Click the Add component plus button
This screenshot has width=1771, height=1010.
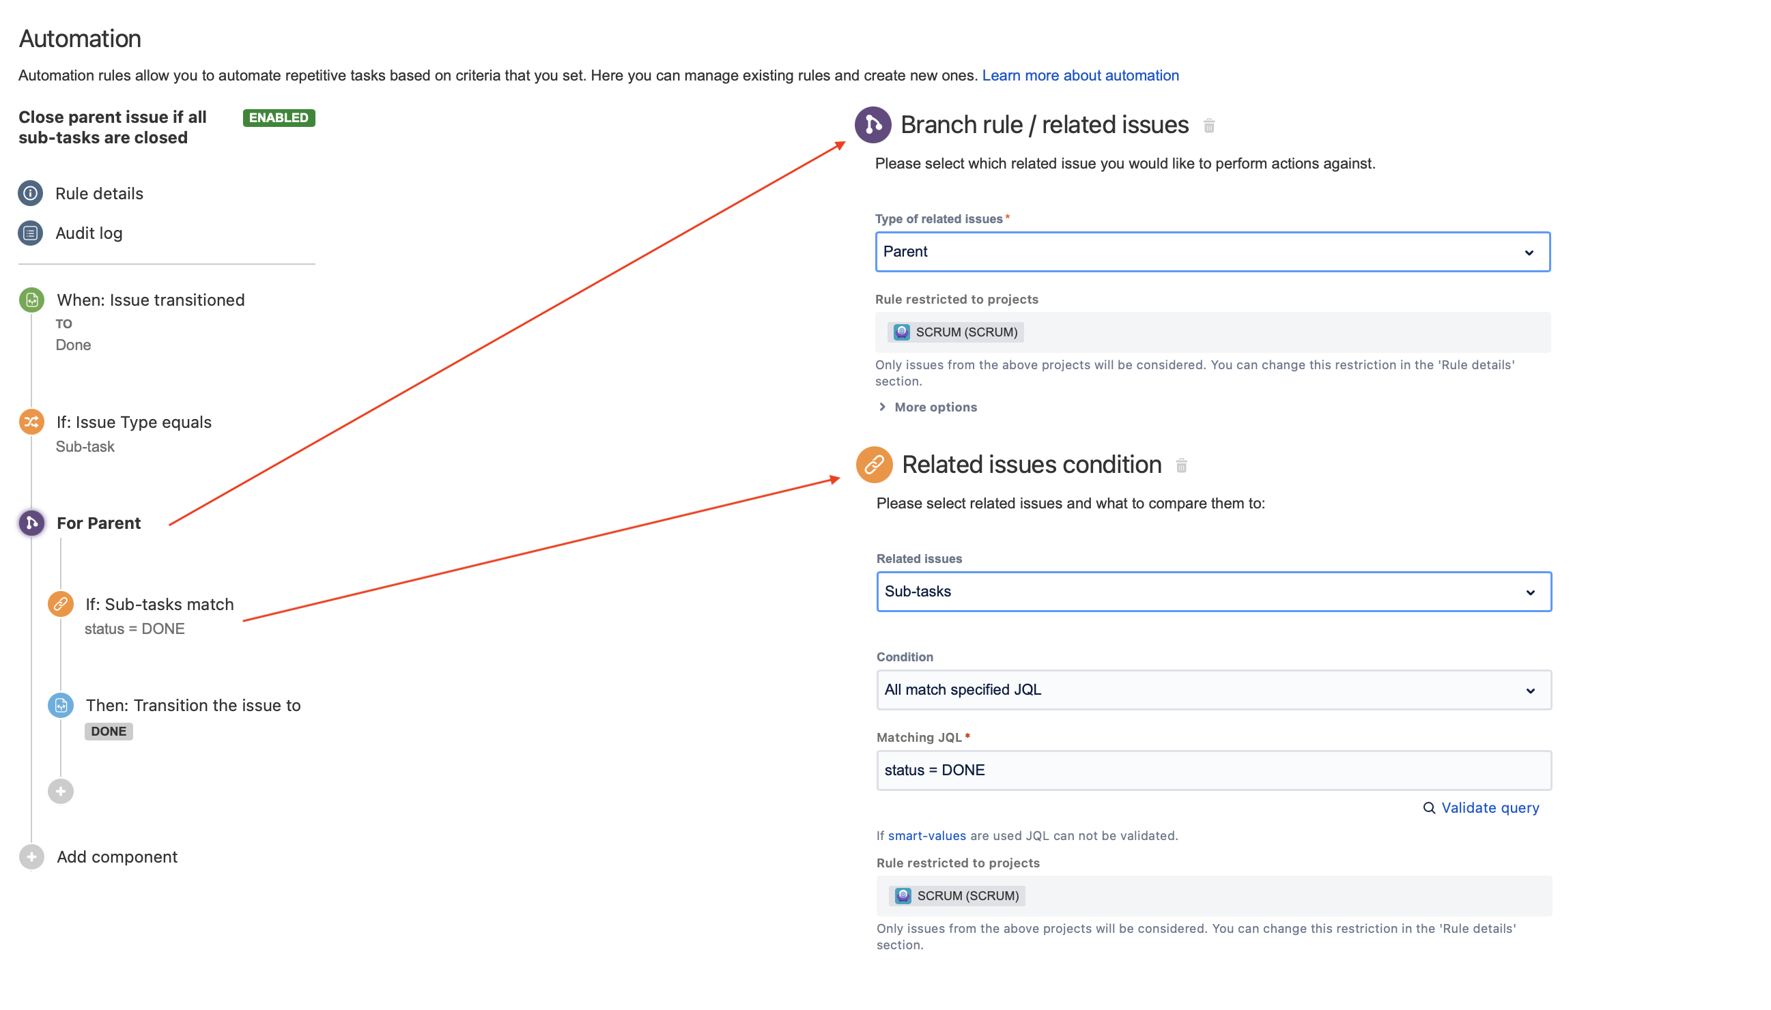(31, 856)
